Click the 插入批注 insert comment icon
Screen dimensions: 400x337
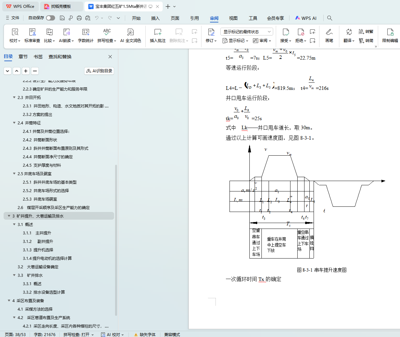[x=158, y=32]
